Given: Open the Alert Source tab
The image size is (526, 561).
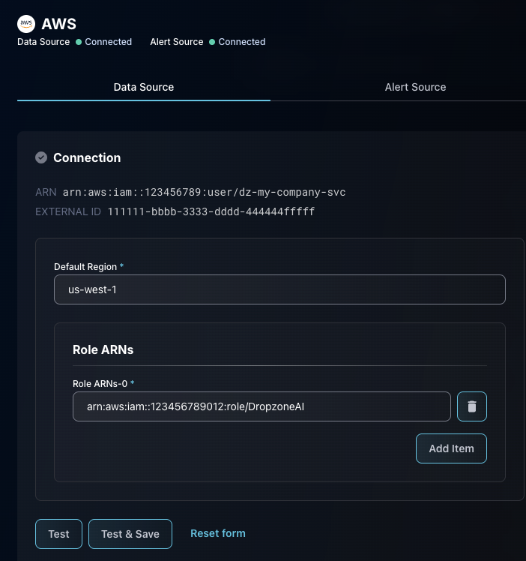Looking at the screenshot, I should tap(415, 87).
